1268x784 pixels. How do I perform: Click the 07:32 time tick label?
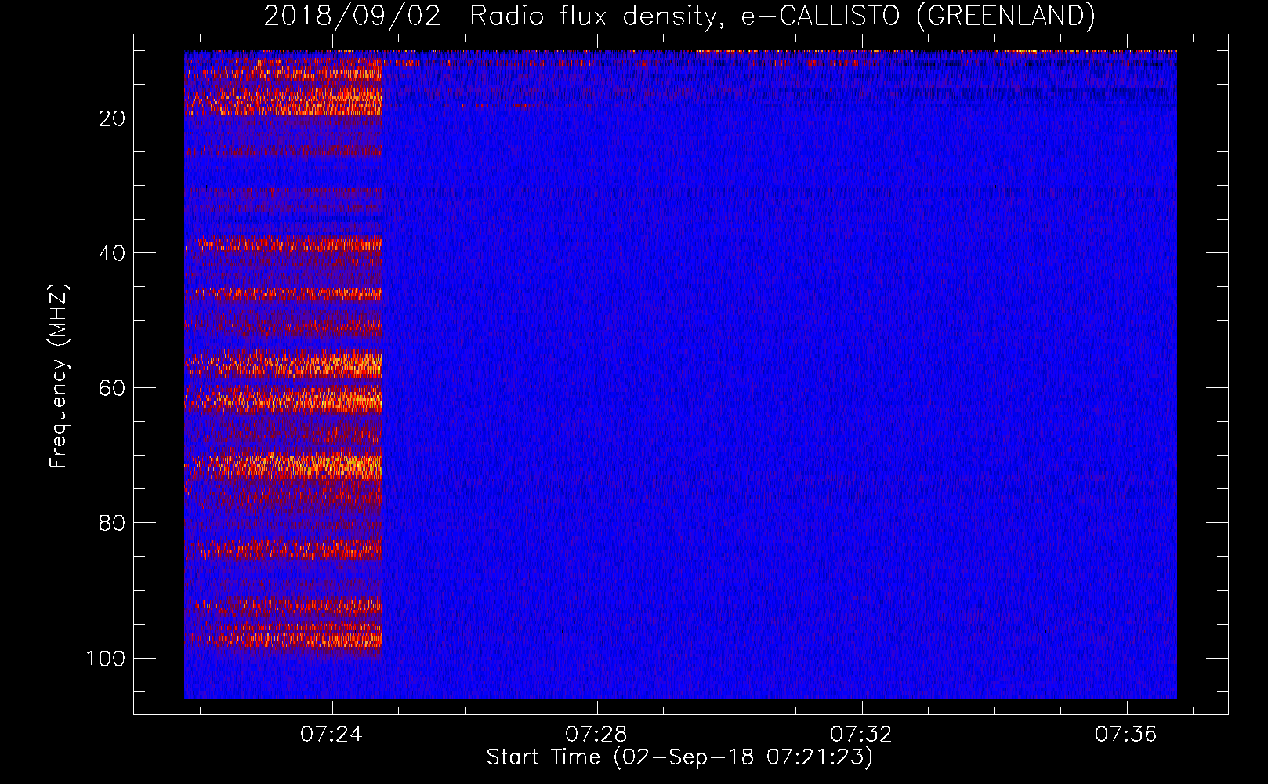[862, 734]
